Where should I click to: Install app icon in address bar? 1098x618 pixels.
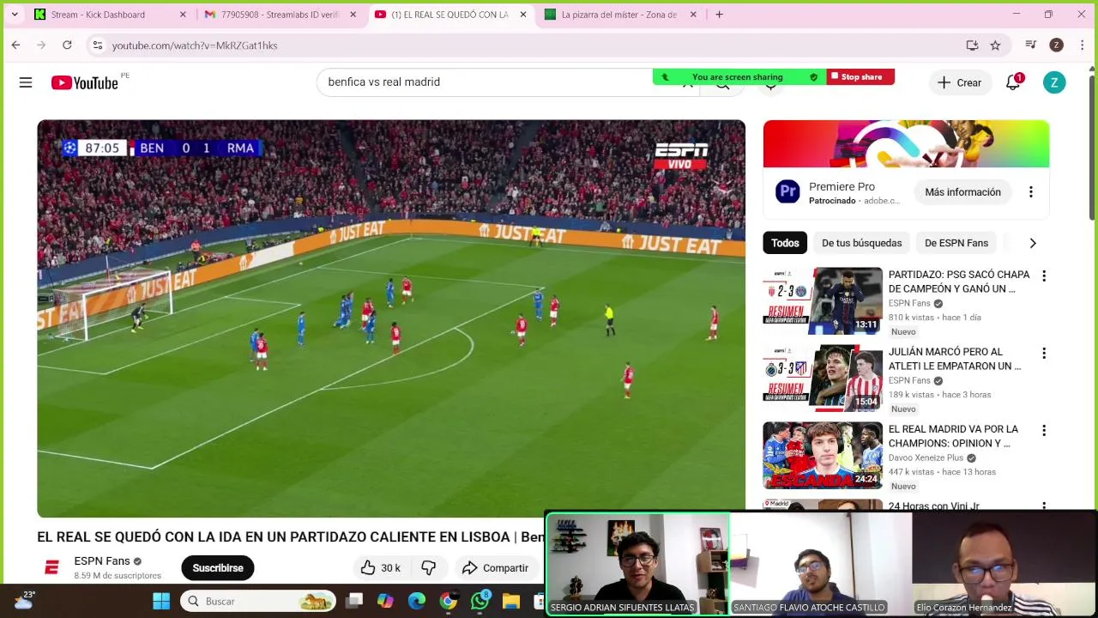point(972,45)
